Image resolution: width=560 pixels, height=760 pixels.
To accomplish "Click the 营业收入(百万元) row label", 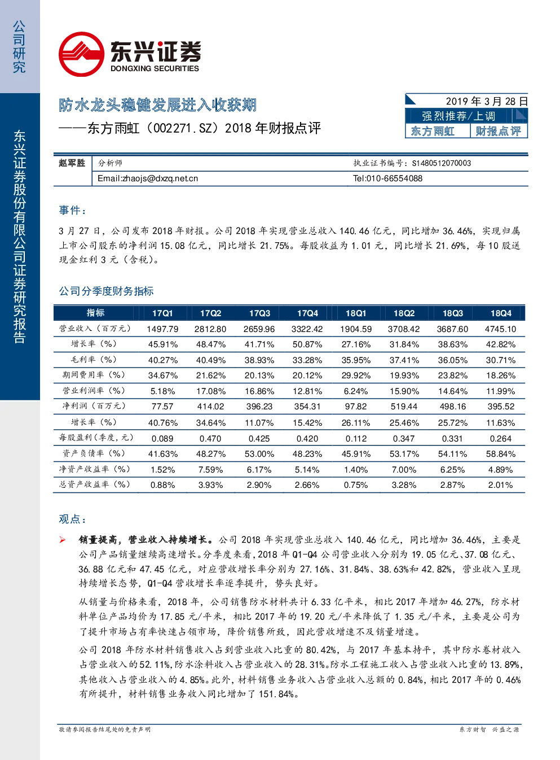I will [x=95, y=329].
